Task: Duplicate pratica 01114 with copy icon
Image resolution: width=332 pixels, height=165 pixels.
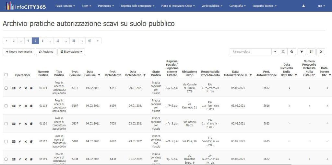Action: [31, 88]
